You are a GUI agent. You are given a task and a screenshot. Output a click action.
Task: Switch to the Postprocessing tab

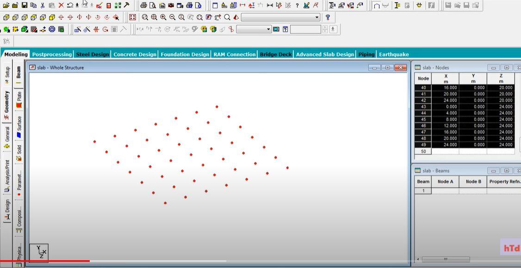[x=52, y=55]
